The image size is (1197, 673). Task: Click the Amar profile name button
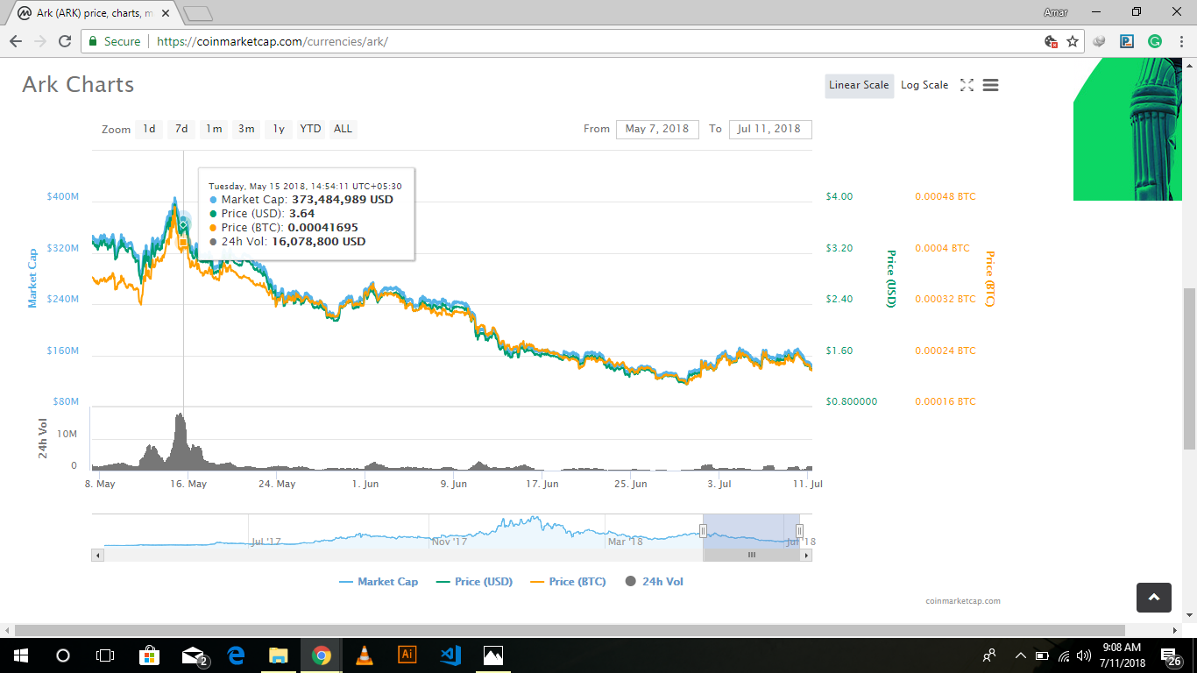pos(1056,12)
